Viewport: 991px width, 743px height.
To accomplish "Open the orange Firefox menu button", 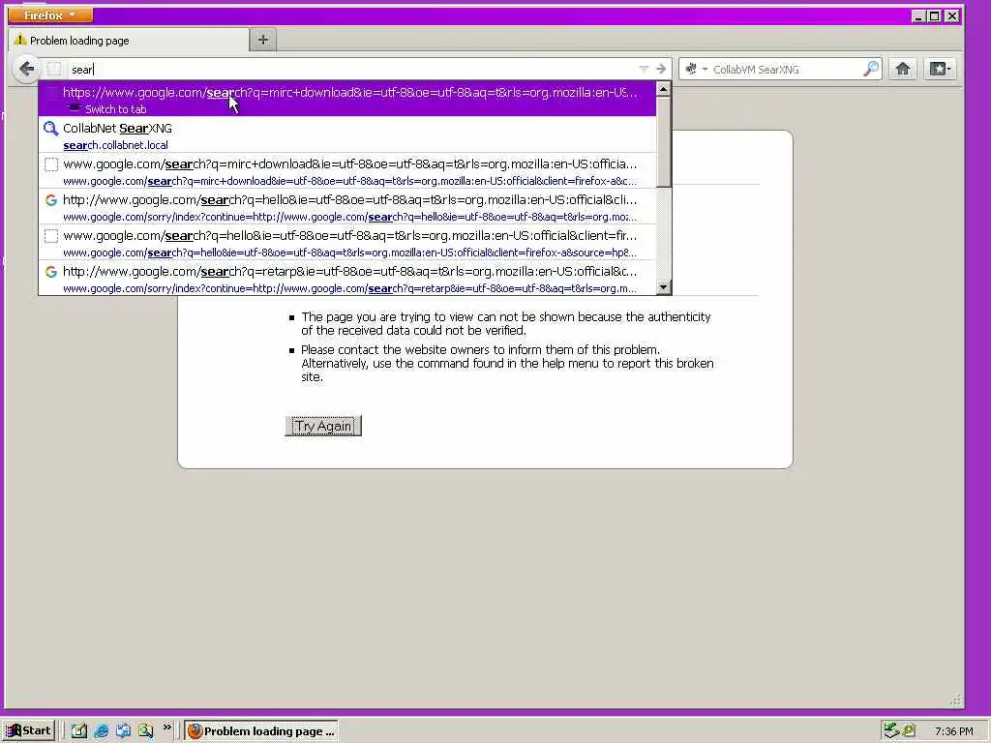I will point(50,15).
